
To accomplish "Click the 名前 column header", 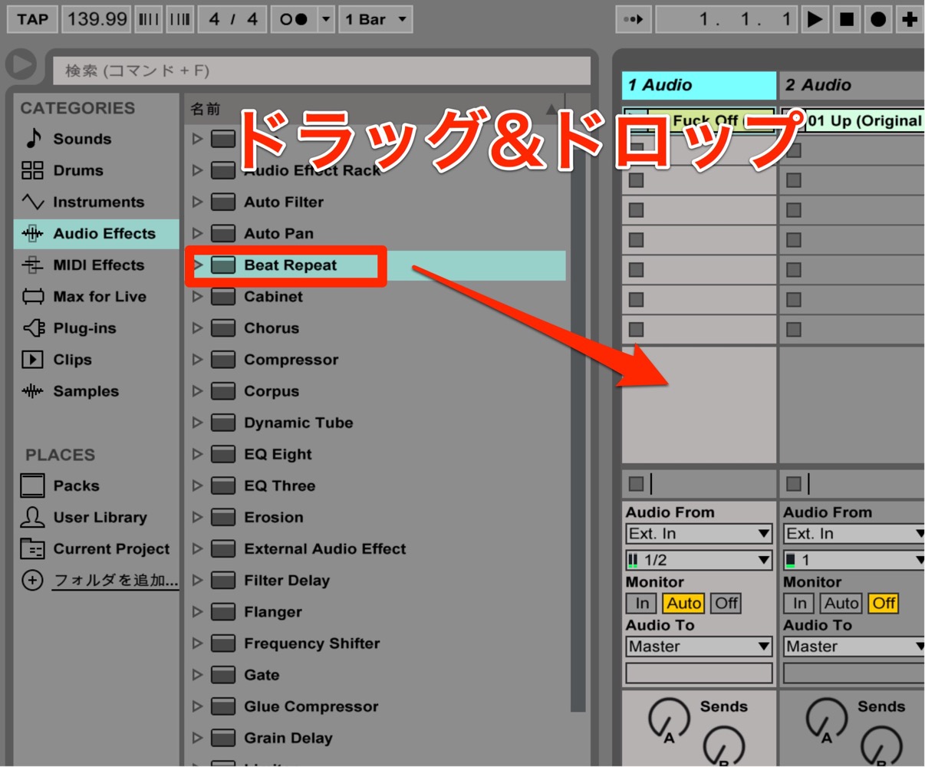I will coord(206,109).
